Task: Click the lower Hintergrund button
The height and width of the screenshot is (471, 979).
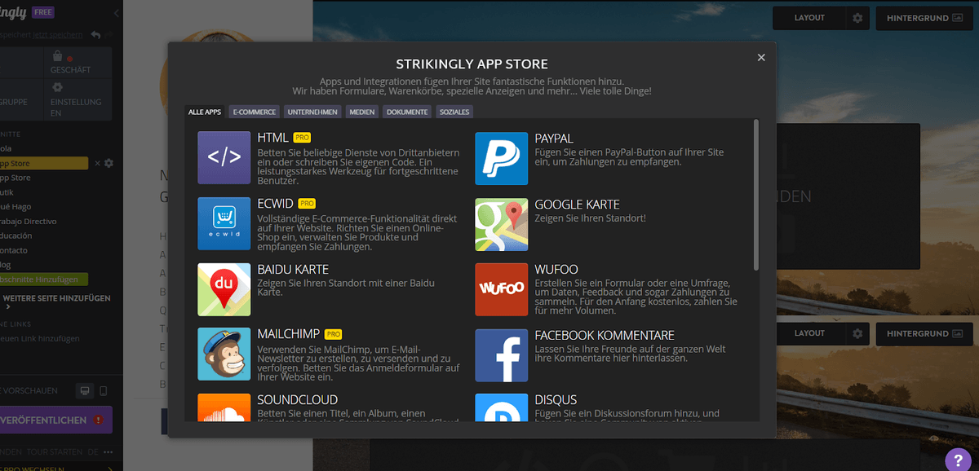Action: [924, 333]
